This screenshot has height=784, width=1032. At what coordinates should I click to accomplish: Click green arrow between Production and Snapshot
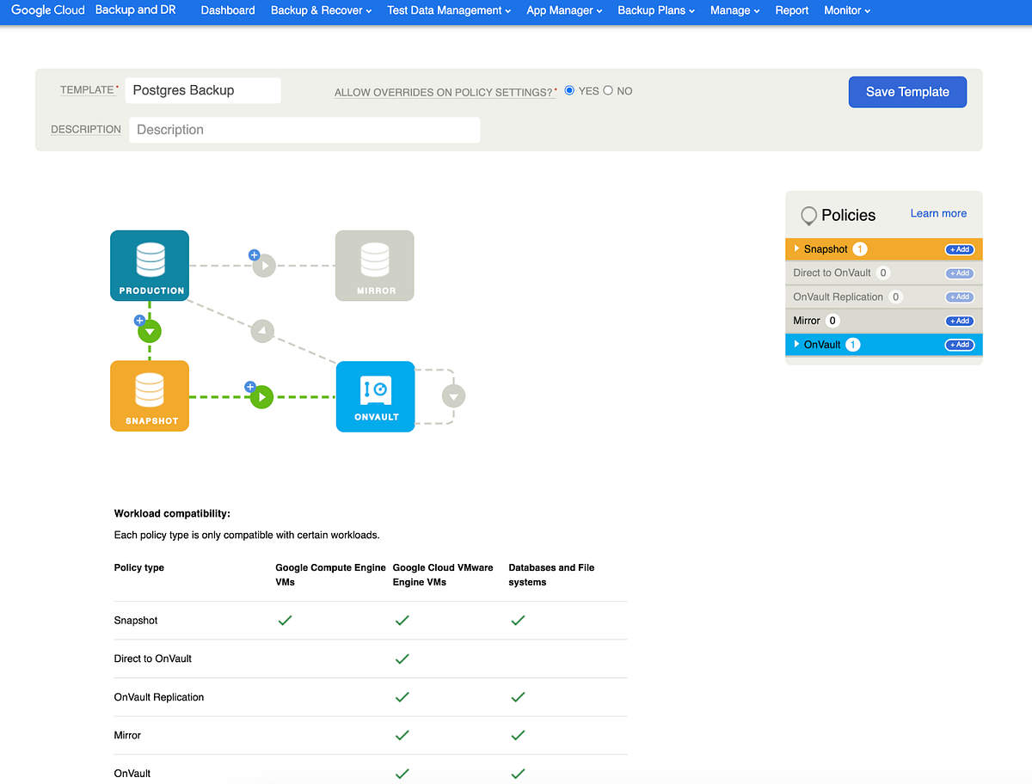point(150,331)
